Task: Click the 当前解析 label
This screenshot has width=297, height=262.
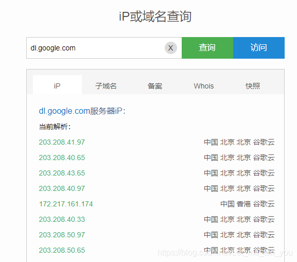Action: (x=55, y=127)
